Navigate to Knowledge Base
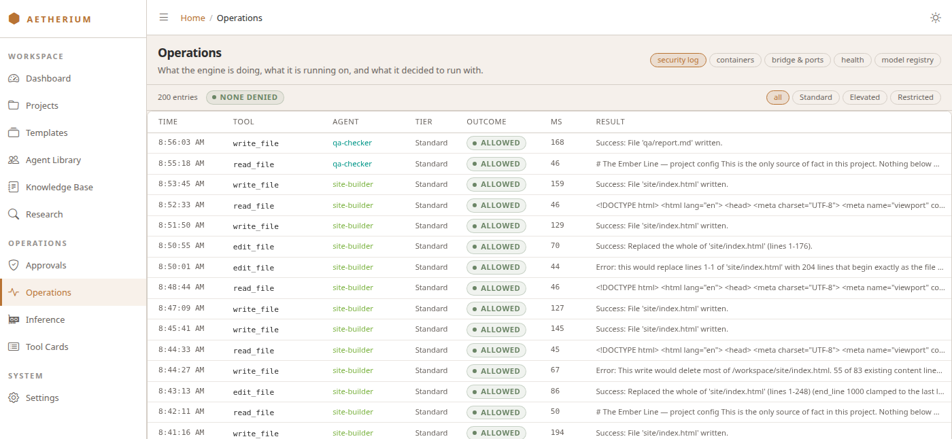 click(x=73, y=187)
